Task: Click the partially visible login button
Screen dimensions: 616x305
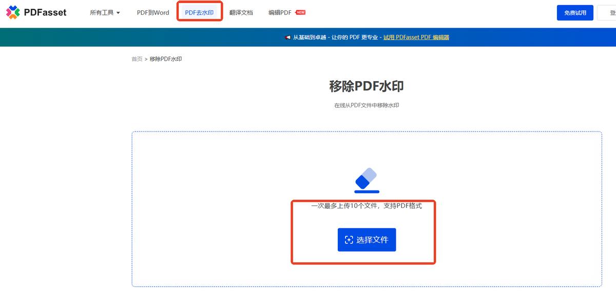Action: coord(607,12)
